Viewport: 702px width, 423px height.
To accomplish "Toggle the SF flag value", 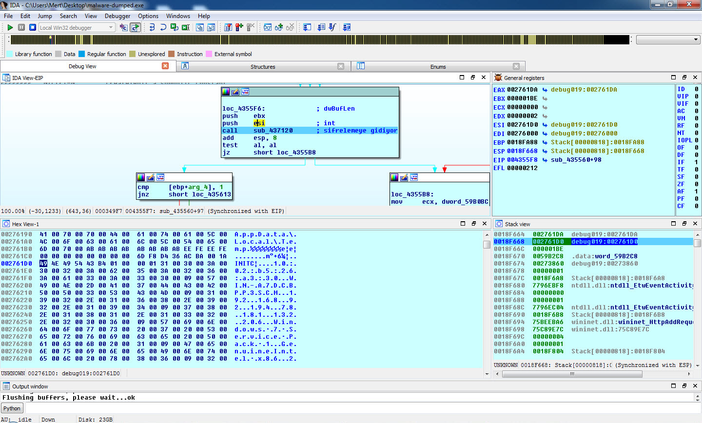I will point(696,177).
